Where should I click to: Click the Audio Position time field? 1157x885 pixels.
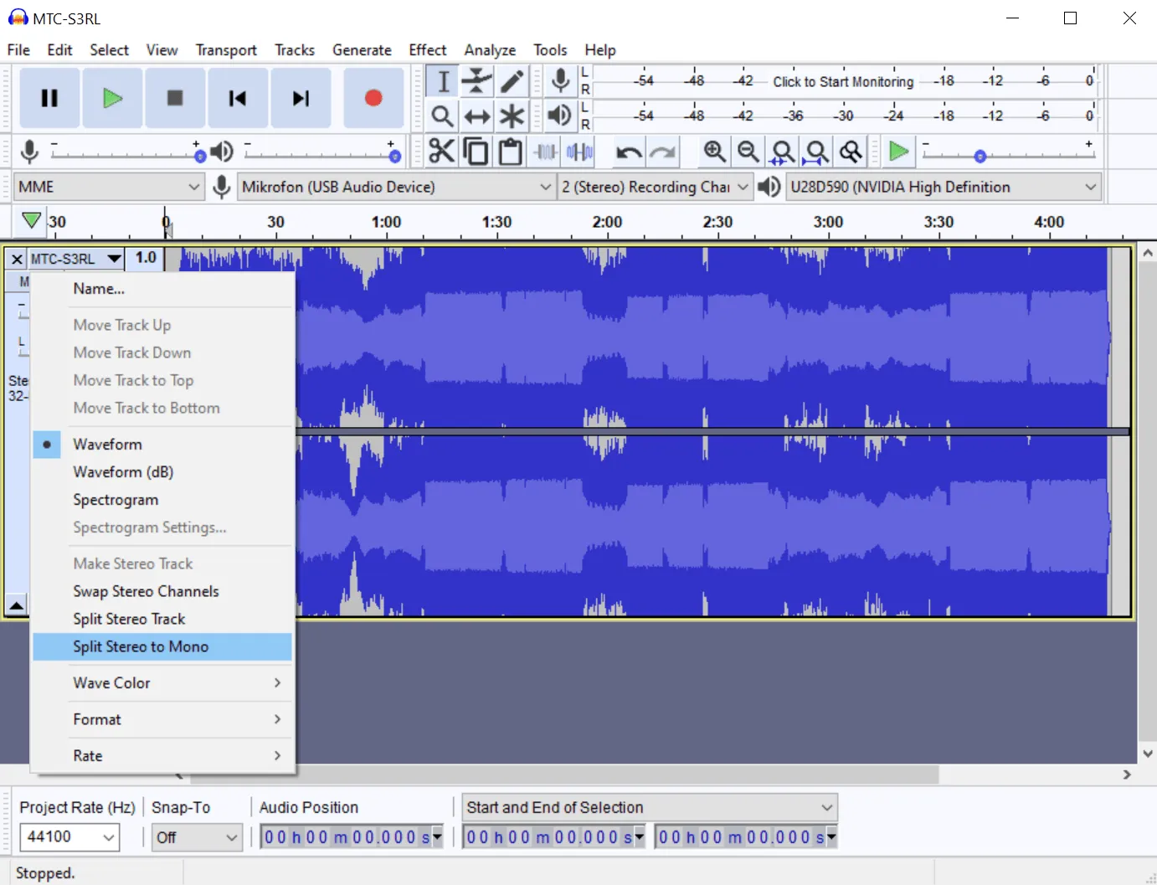pos(347,836)
